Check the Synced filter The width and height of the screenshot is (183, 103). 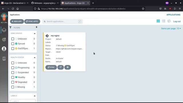coord(13,44)
